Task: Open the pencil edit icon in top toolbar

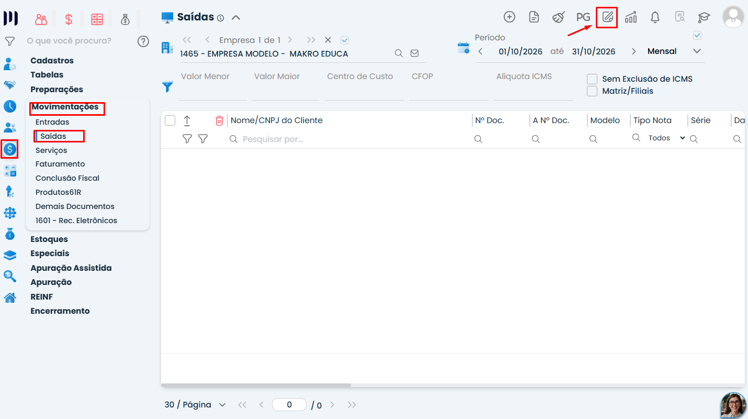Action: 607,17
